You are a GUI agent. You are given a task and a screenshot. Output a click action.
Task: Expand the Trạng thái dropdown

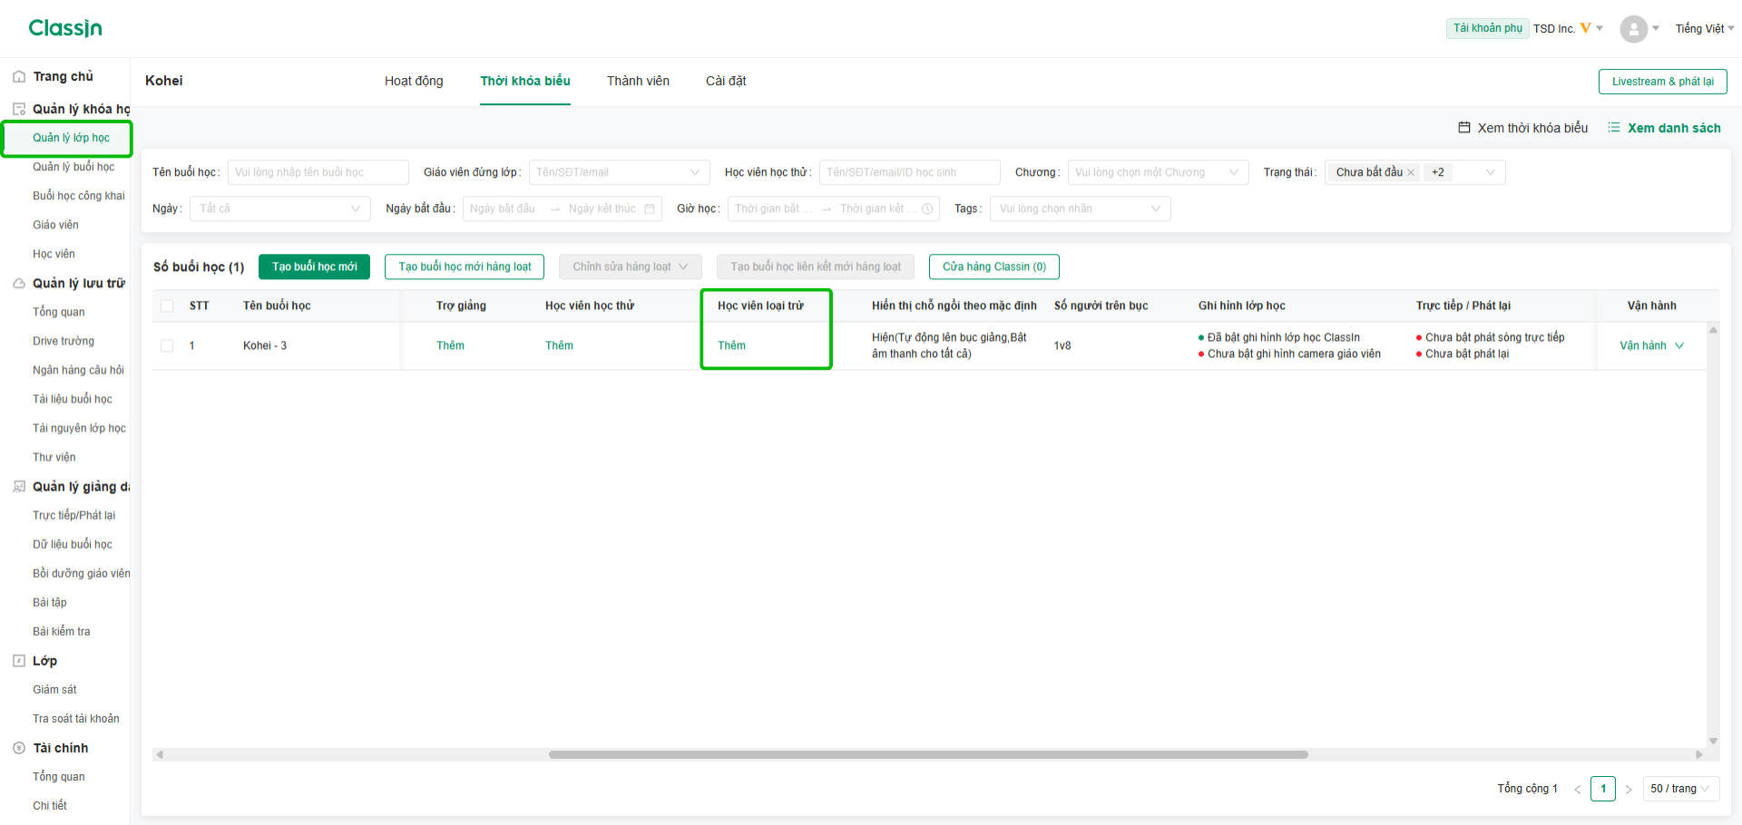[x=1490, y=172]
